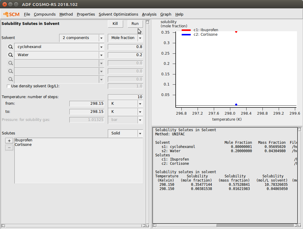303x229 pixels.
Task: Expand the Water compound dropdown
Action: tap(101, 55)
